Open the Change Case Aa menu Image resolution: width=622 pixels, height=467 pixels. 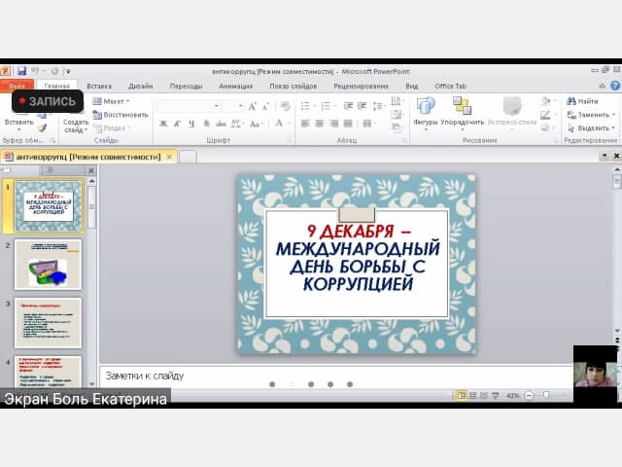pyautogui.click(x=256, y=124)
